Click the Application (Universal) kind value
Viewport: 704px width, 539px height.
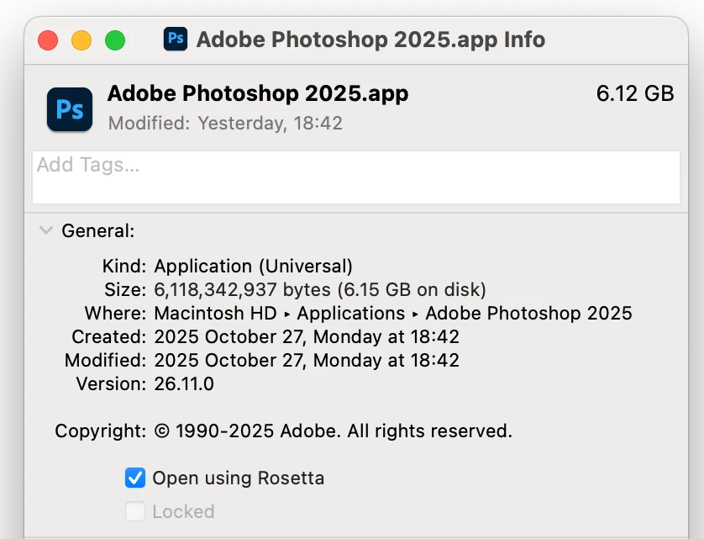click(x=253, y=267)
